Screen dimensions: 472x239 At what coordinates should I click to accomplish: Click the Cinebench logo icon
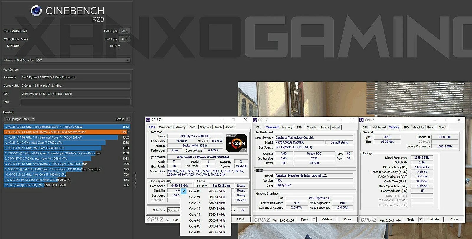click(x=36, y=11)
